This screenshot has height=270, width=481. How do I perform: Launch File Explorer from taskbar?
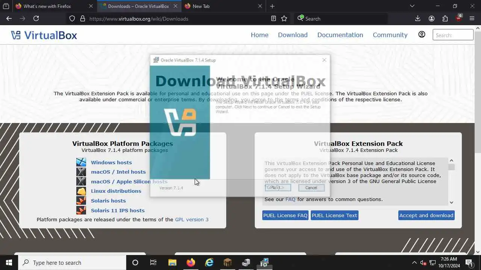tap(172, 262)
